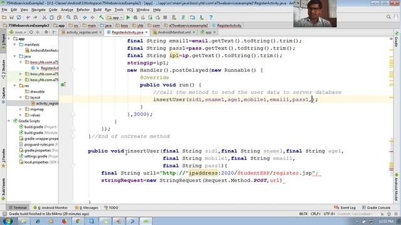Click Scroll from Source target icon

(31, 32)
